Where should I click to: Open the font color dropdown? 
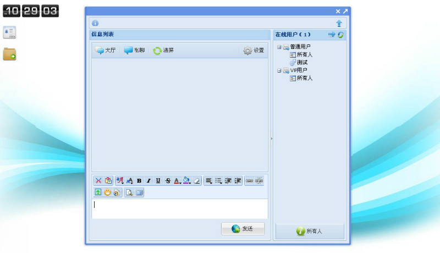tap(177, 180)
